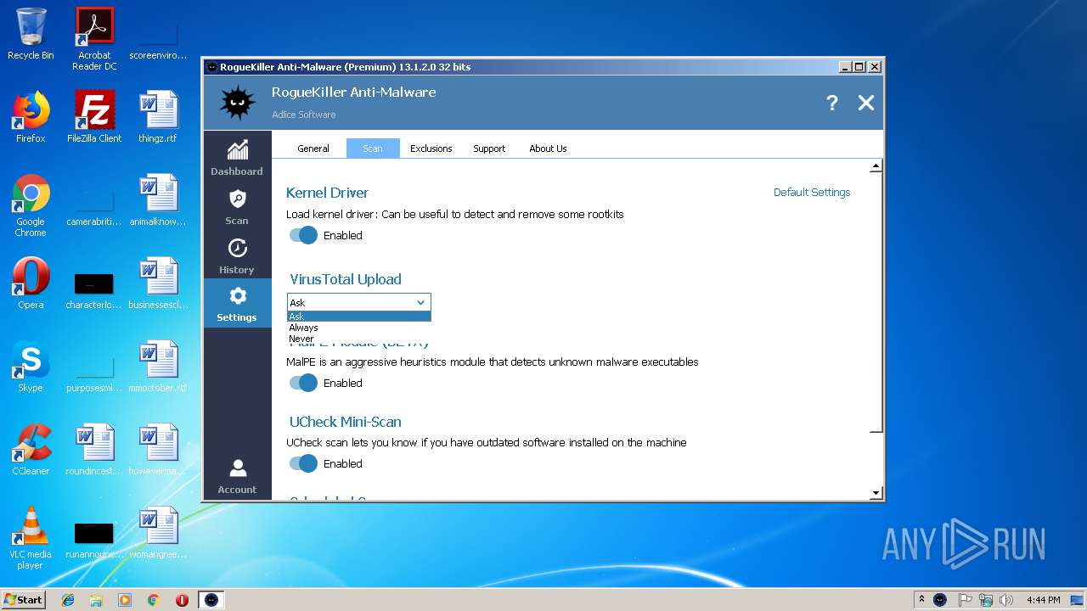Click the scrollbar up arrow
This screenshot has height=611, width=1087.
[x=876, y=166]
